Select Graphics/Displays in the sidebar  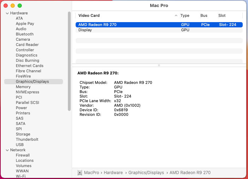(x=33, y=82)
